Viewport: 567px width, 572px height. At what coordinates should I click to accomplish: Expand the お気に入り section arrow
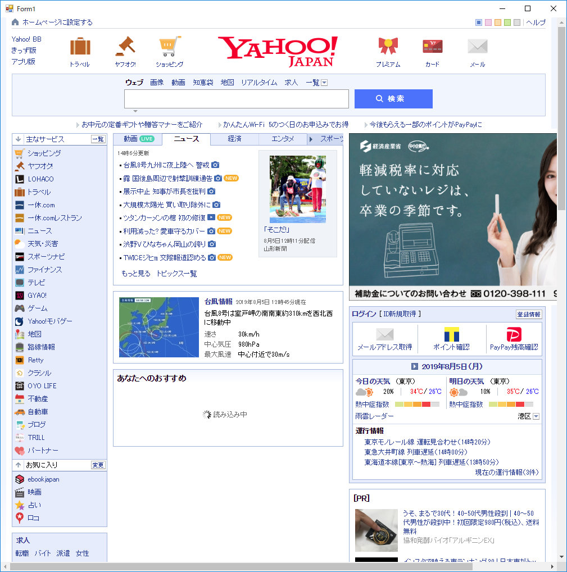click(18, 465)
